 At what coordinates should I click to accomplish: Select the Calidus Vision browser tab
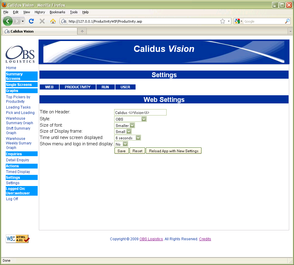tap(40, 31)
